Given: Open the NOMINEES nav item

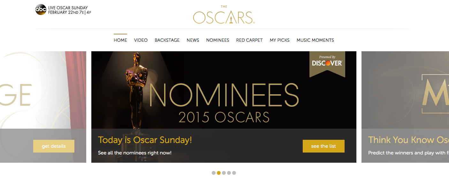Looking at the screenshot, I should point(218,40).
